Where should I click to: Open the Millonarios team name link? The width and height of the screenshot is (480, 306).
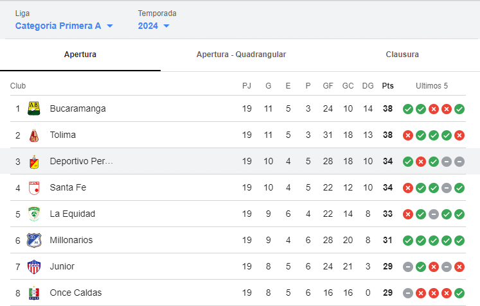pos(71,240)
